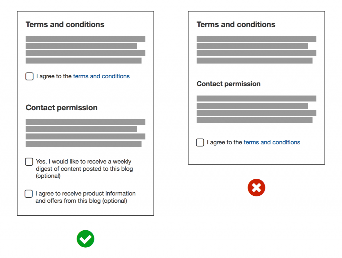Viewport: 342px width, 258px height.
Task: Click the grey placeholder text under left Terms heading
Action: [85, 50]
